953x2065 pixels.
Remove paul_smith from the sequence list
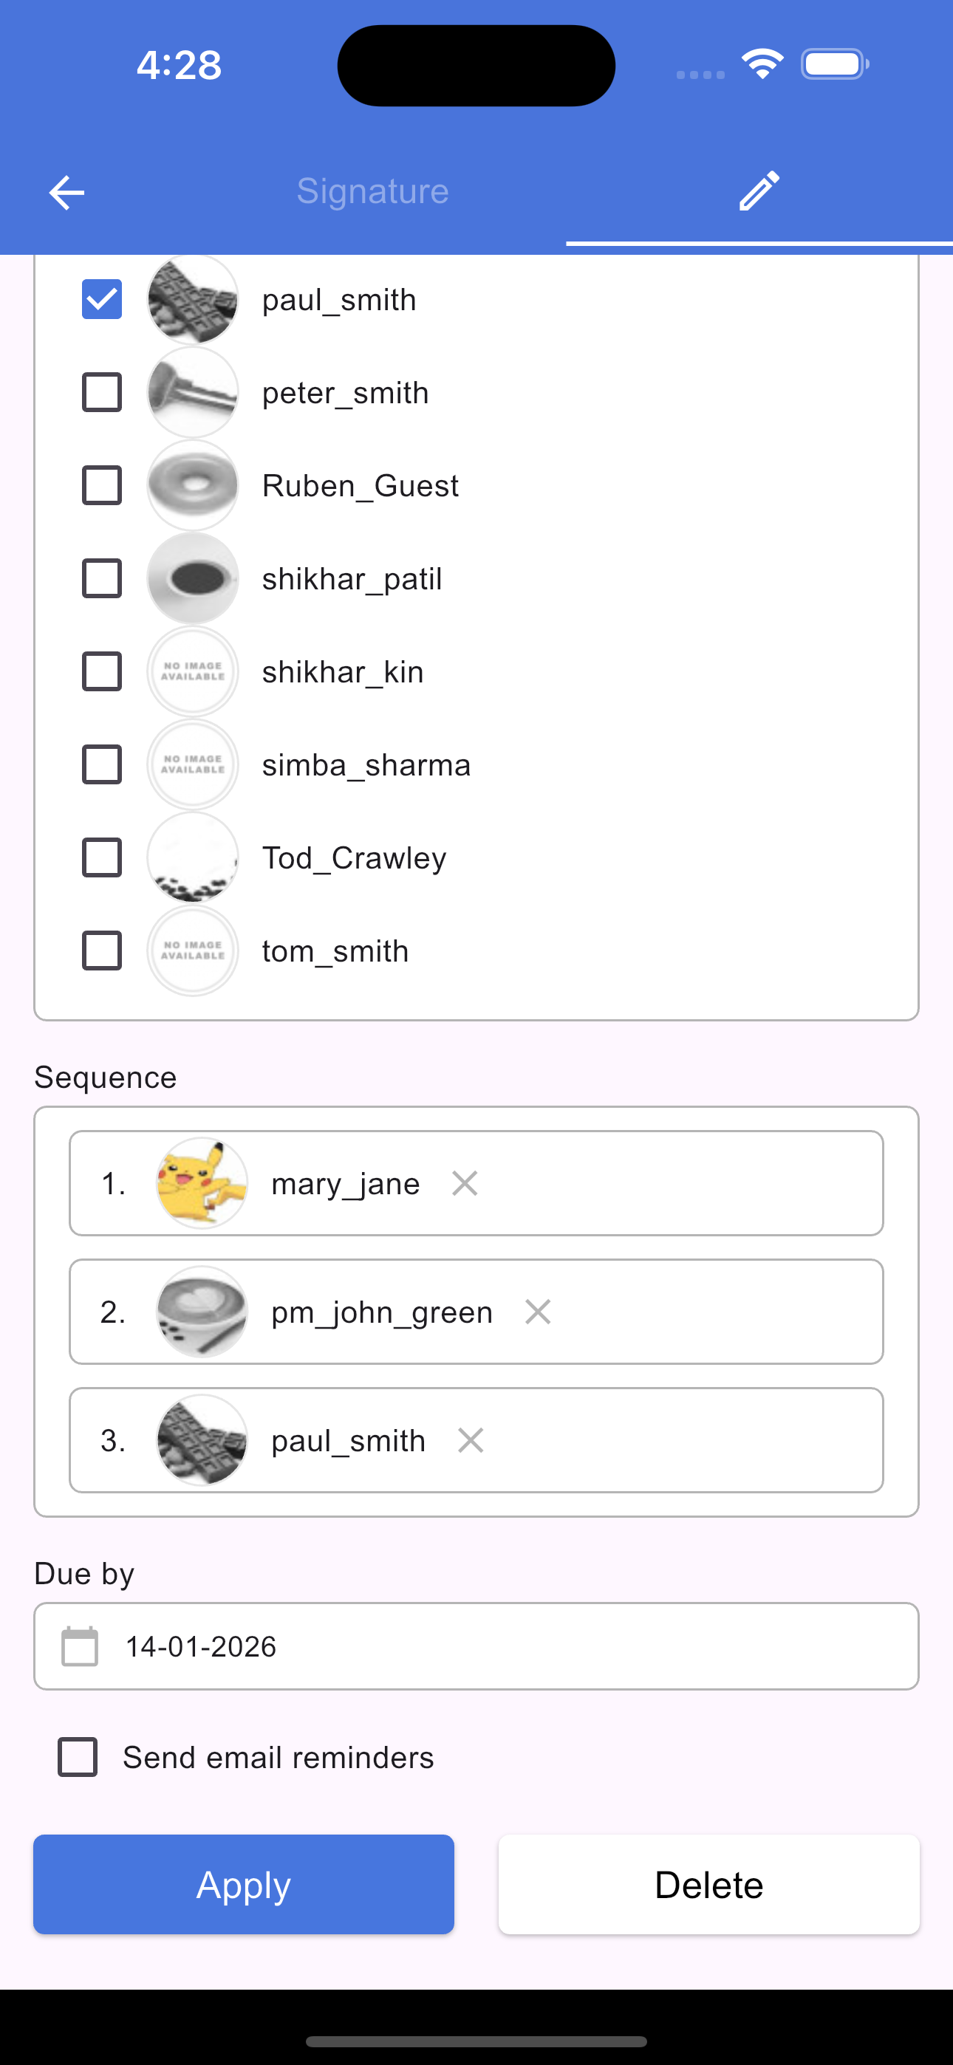(471, 1440)
